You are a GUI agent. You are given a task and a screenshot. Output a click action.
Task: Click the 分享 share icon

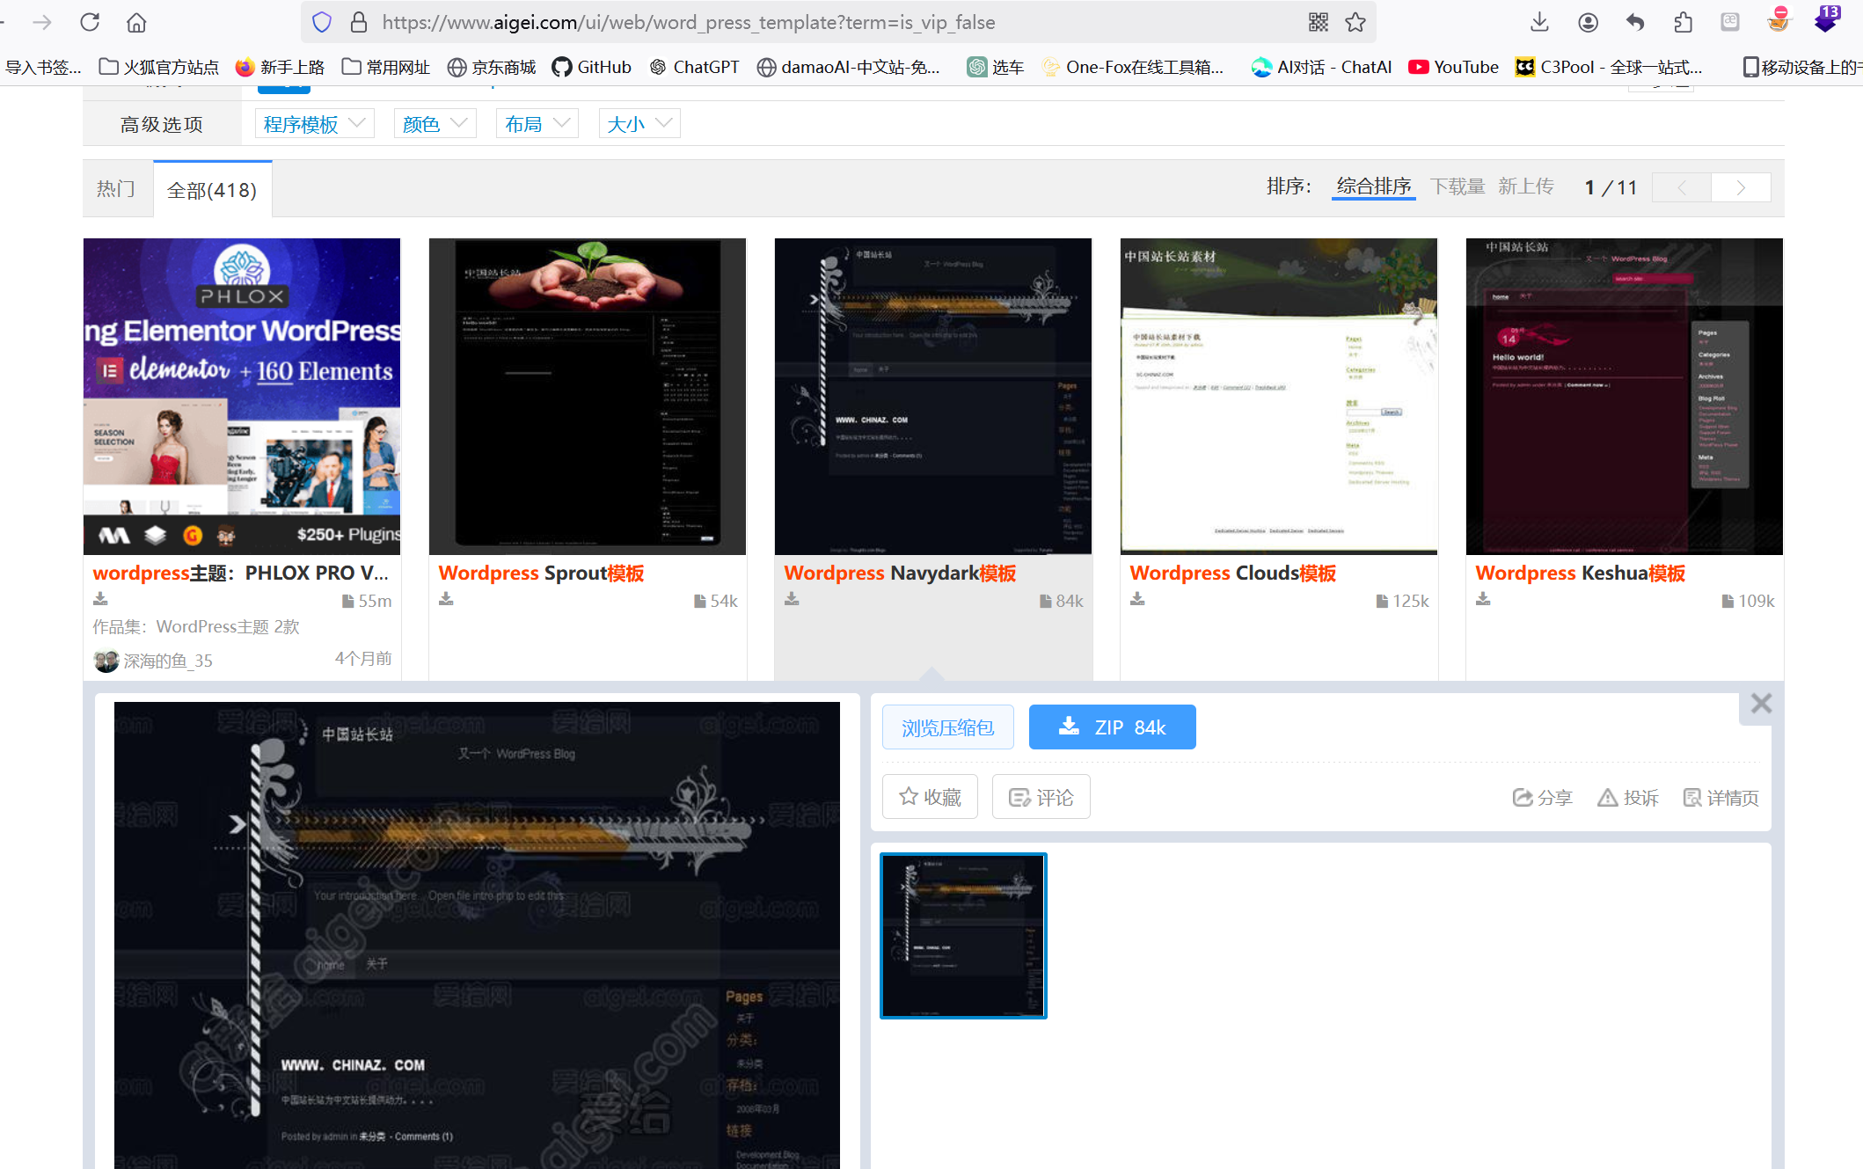(1522, 798)
